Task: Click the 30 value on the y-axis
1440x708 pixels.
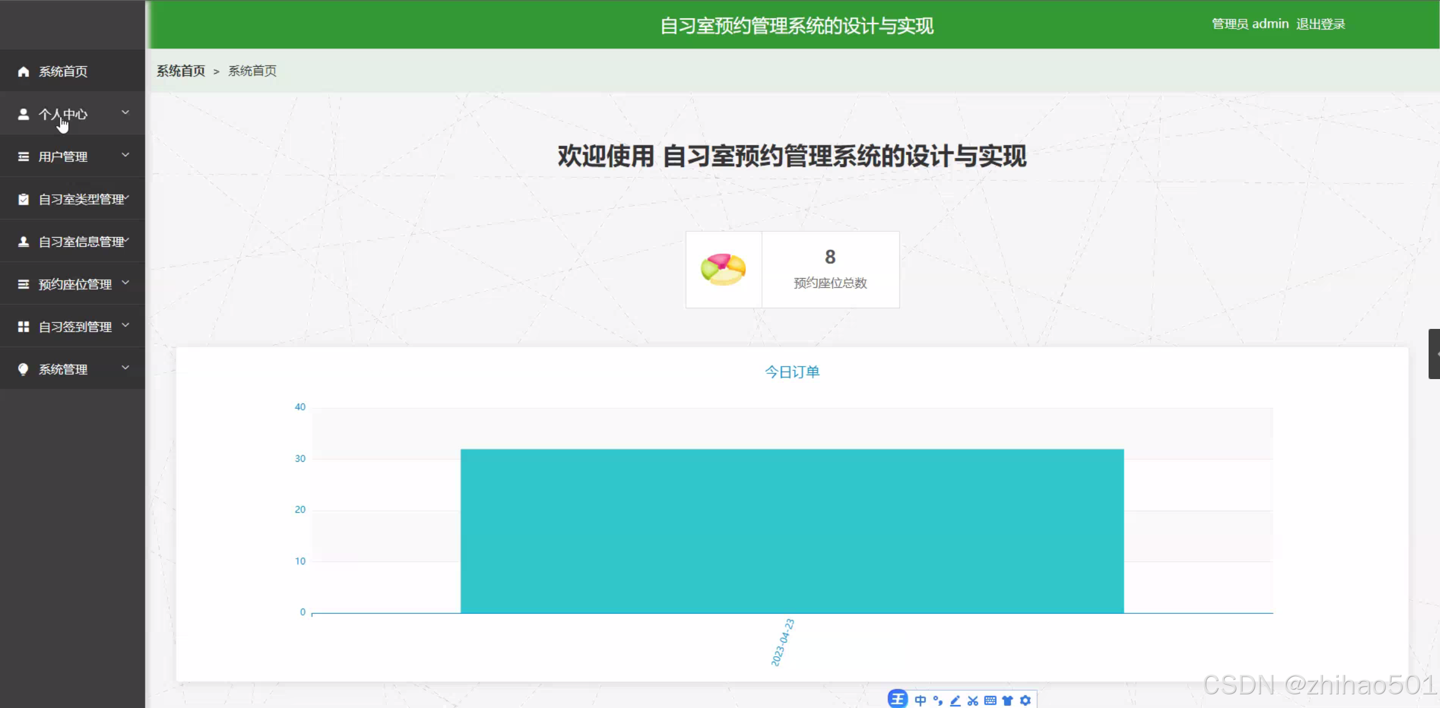Action: click(300, 458)
